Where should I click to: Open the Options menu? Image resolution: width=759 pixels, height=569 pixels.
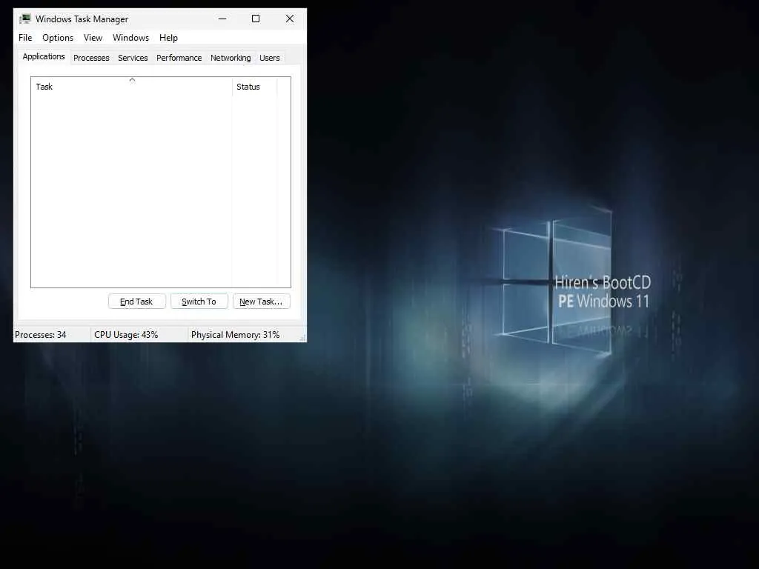click(58, 38)
